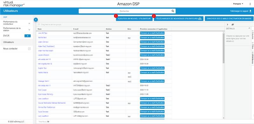Select the cell showing date 2020-11-13
This screenshot has height=124, width=254.
144,90
